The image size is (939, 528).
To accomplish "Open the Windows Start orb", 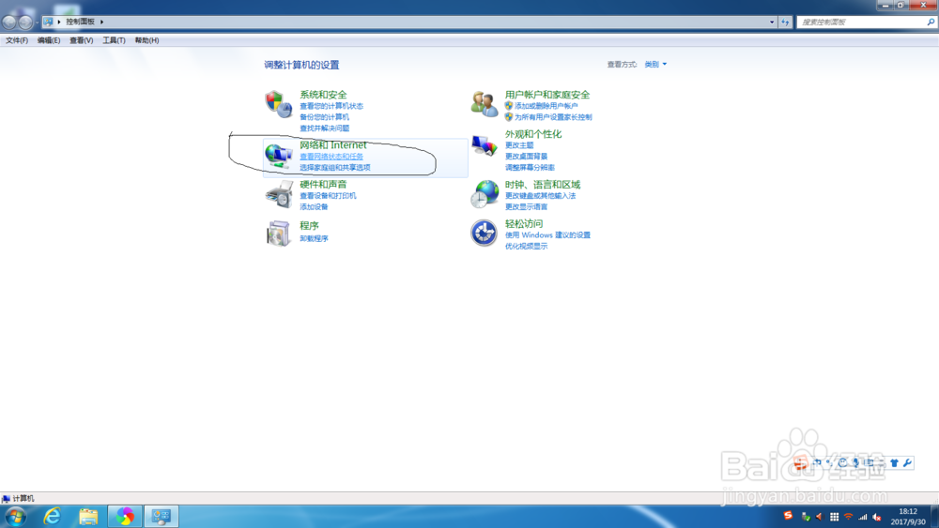I will pos(15,517).
